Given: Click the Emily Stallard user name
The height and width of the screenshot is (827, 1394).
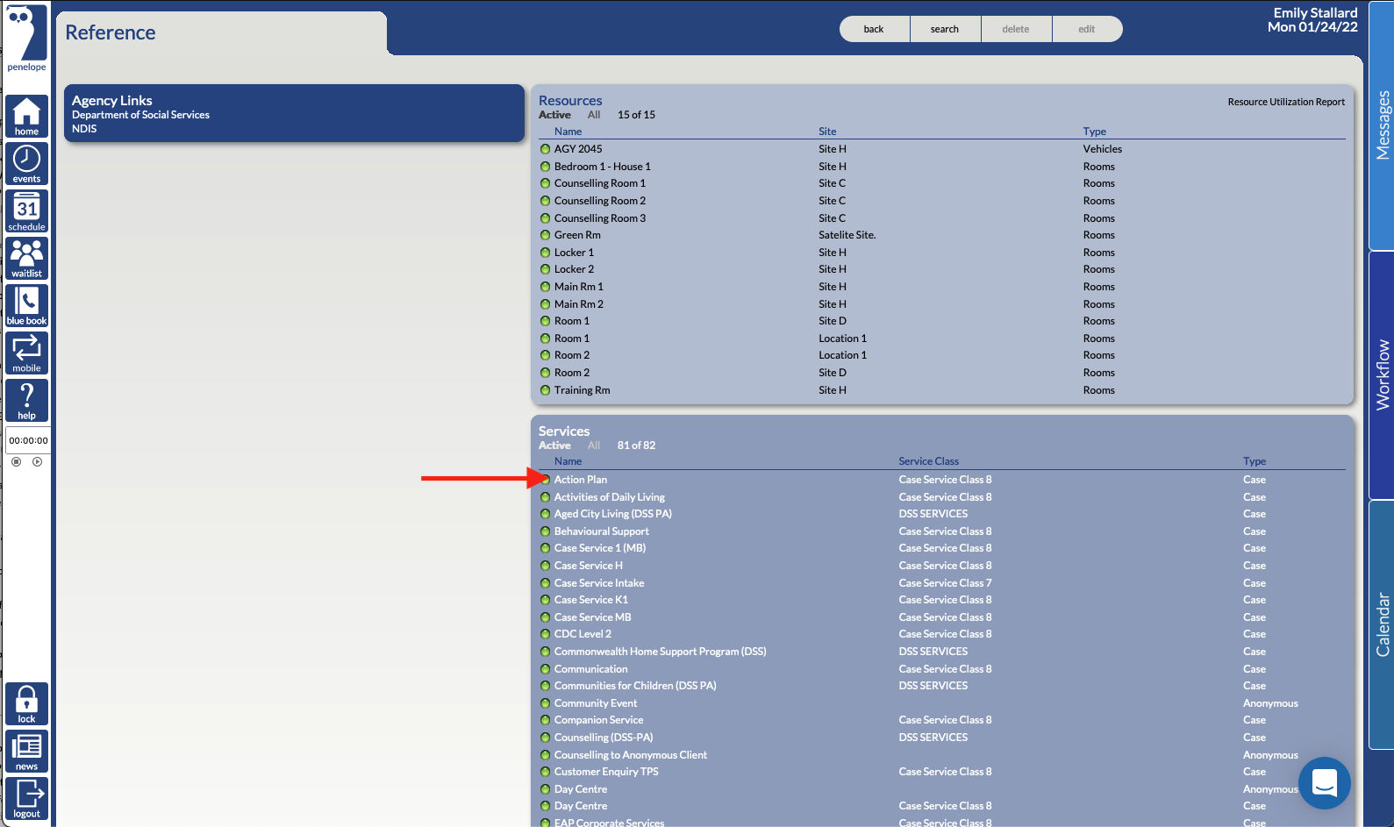Looking at the screenshot, I should [1315, 13].
